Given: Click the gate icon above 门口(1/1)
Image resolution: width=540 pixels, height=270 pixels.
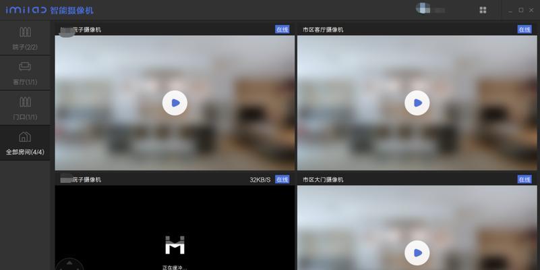Looking at the screenshot, I should (25, 102).
